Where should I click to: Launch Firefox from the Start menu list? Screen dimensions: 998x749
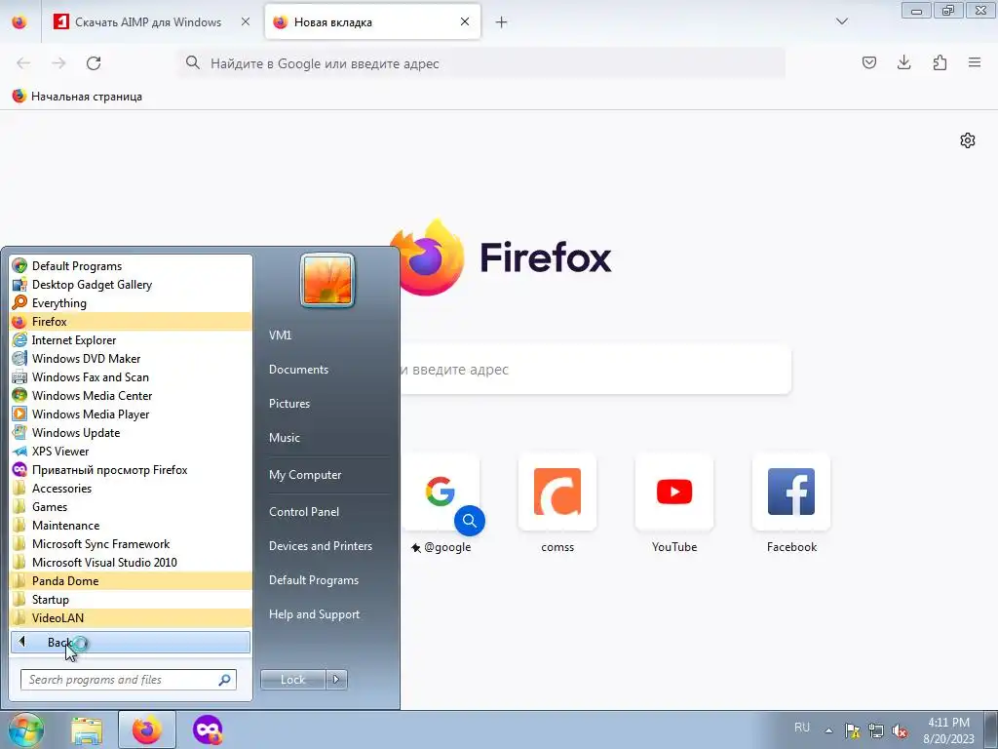[131, 322]
